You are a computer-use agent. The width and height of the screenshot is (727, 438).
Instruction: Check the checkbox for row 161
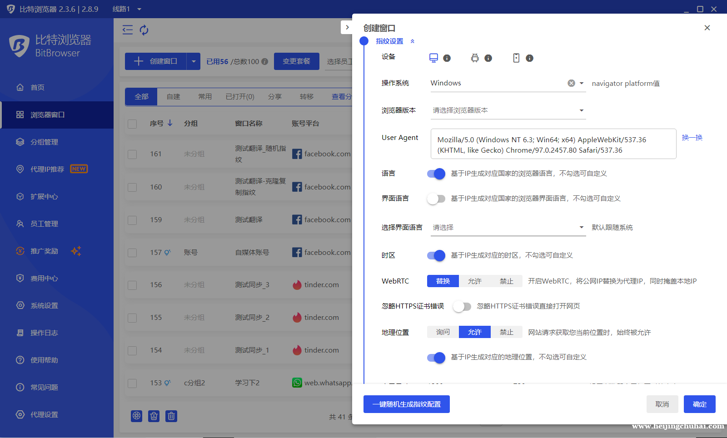132,154
